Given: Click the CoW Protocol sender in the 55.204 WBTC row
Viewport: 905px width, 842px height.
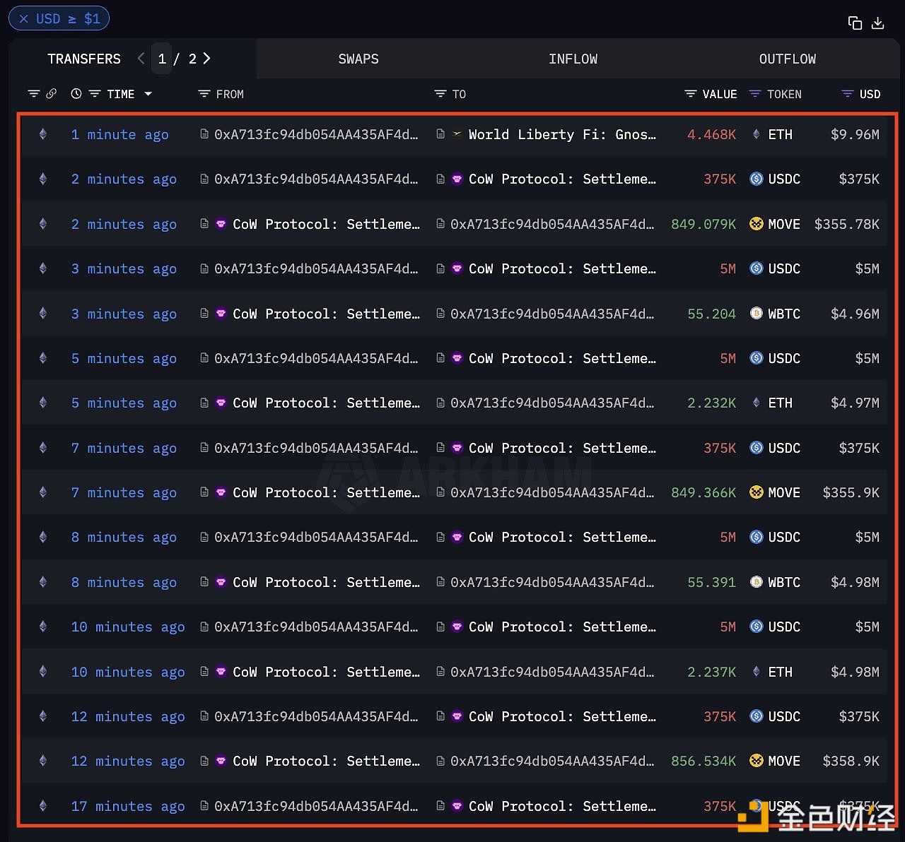Looking at the screenshot, I should pos(326,314).
